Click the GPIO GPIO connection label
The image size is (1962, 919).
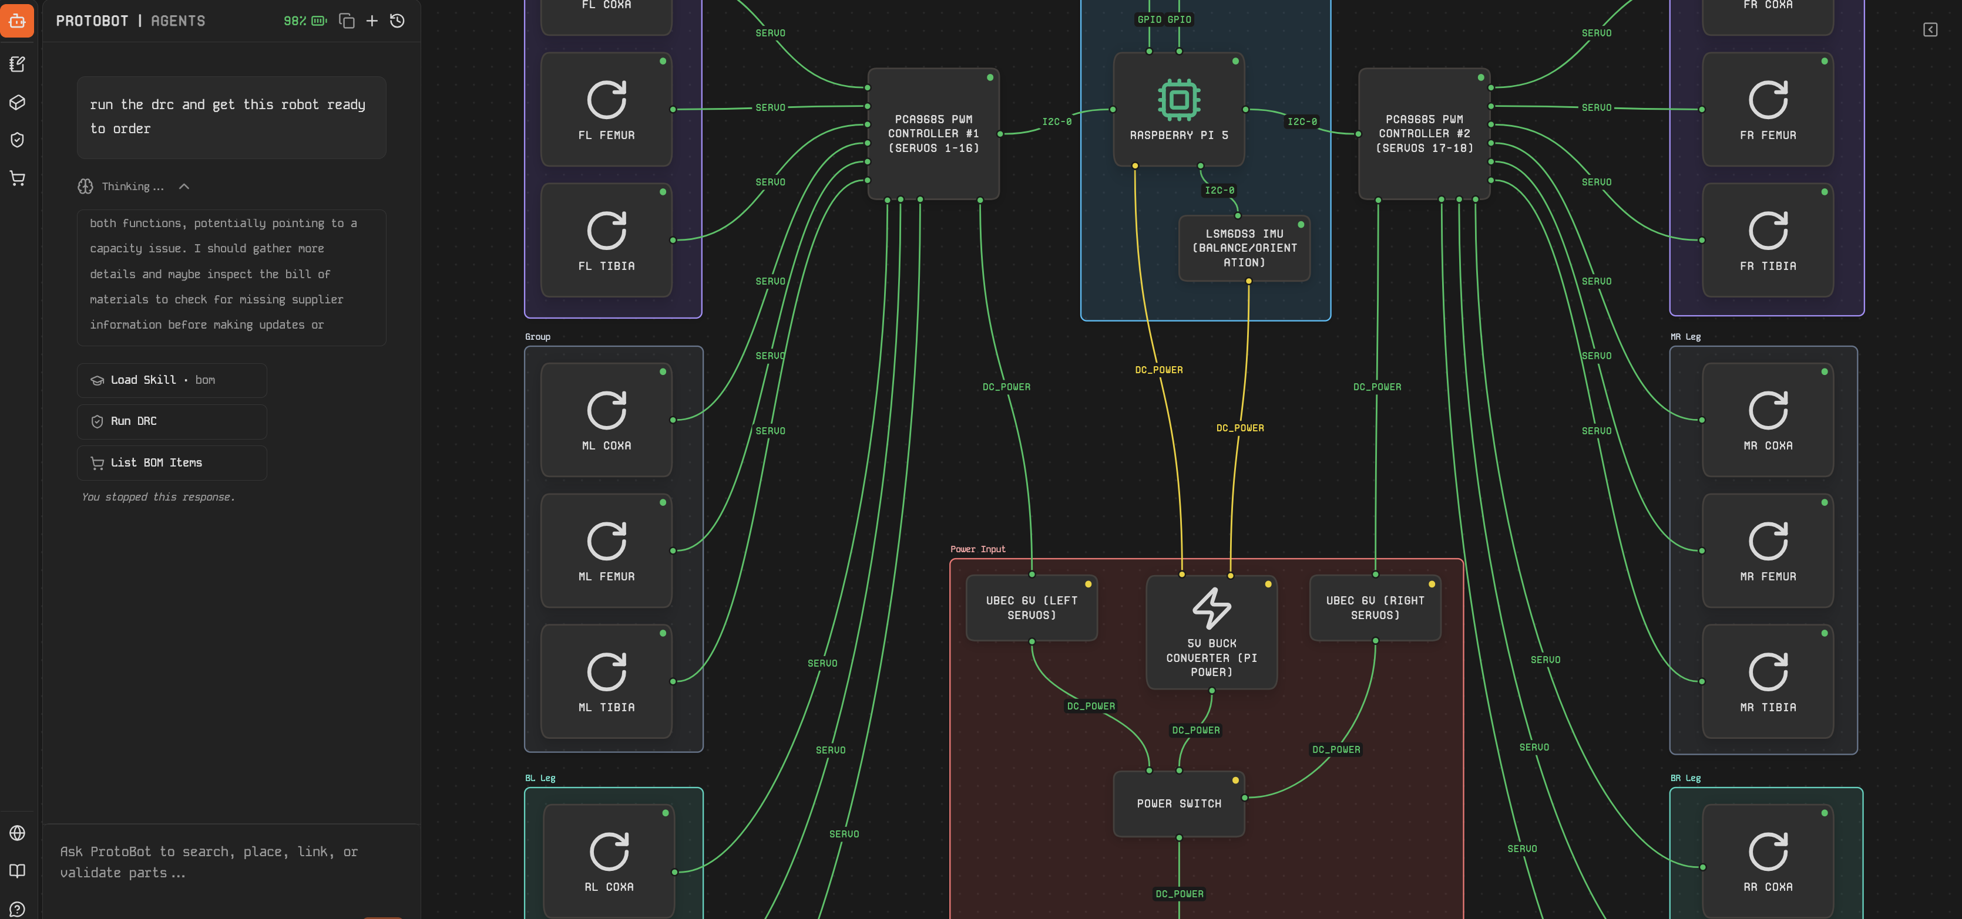pyautogui.click(x=1164, y=20)
